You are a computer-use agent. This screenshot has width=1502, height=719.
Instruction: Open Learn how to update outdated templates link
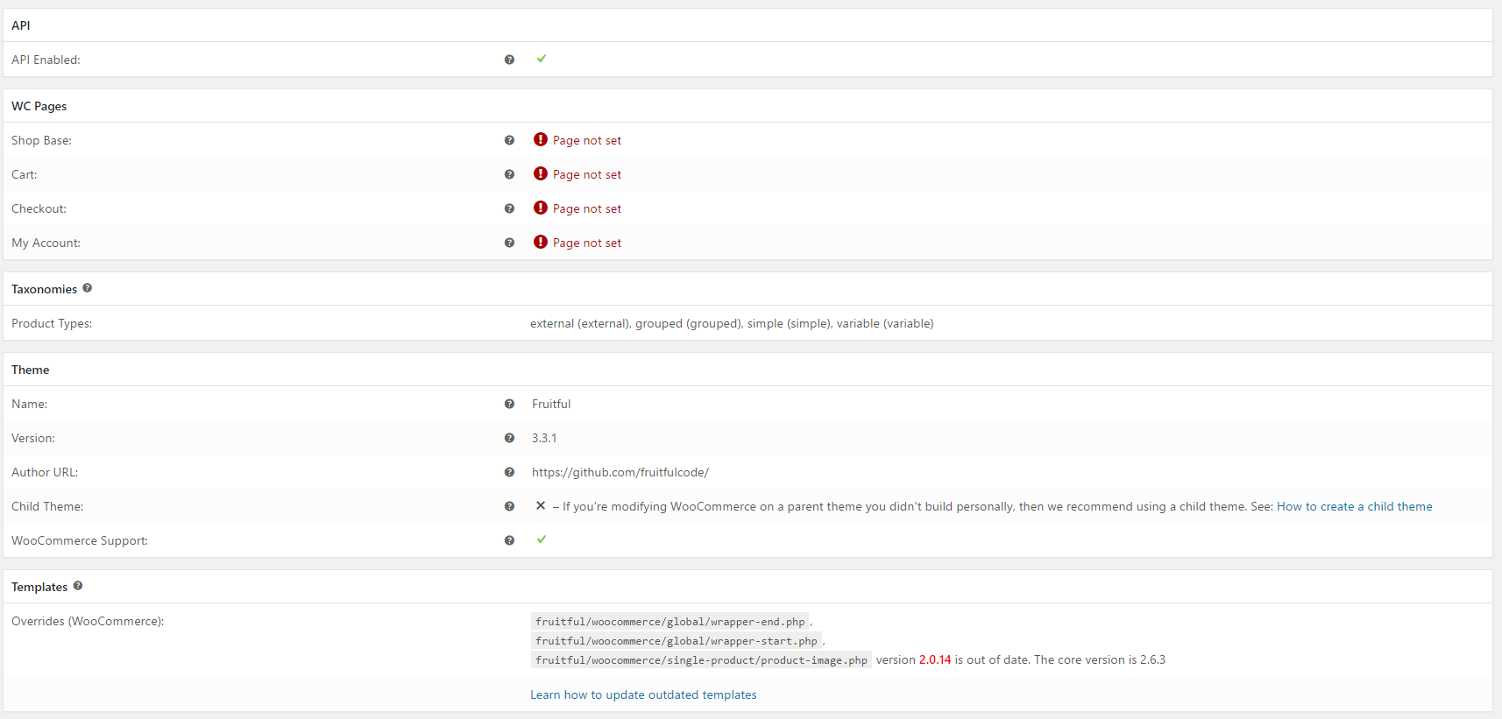click(643, 694)
